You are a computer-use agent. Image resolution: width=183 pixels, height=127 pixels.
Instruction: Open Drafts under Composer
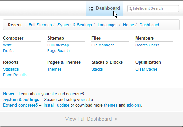pyautogui.click(x=8, y=51)
